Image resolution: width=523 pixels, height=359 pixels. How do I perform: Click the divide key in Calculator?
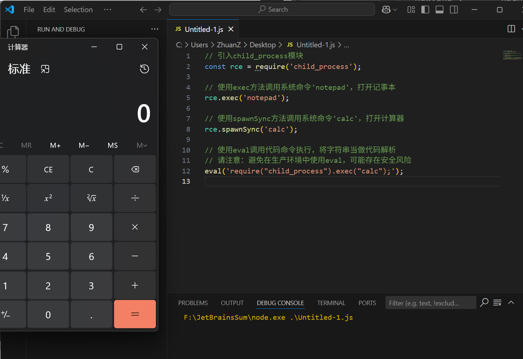pos(135,198)
